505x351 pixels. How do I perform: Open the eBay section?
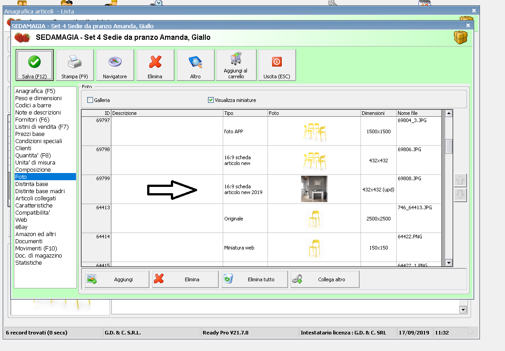pyautogui.click(x=21, y=227)
